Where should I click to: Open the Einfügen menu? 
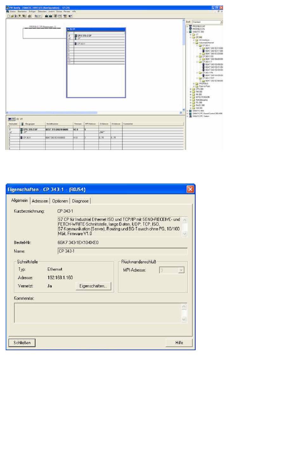pos(32,11)
